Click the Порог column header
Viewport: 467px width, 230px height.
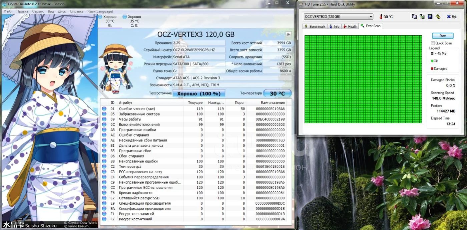[x=236, y=103]
